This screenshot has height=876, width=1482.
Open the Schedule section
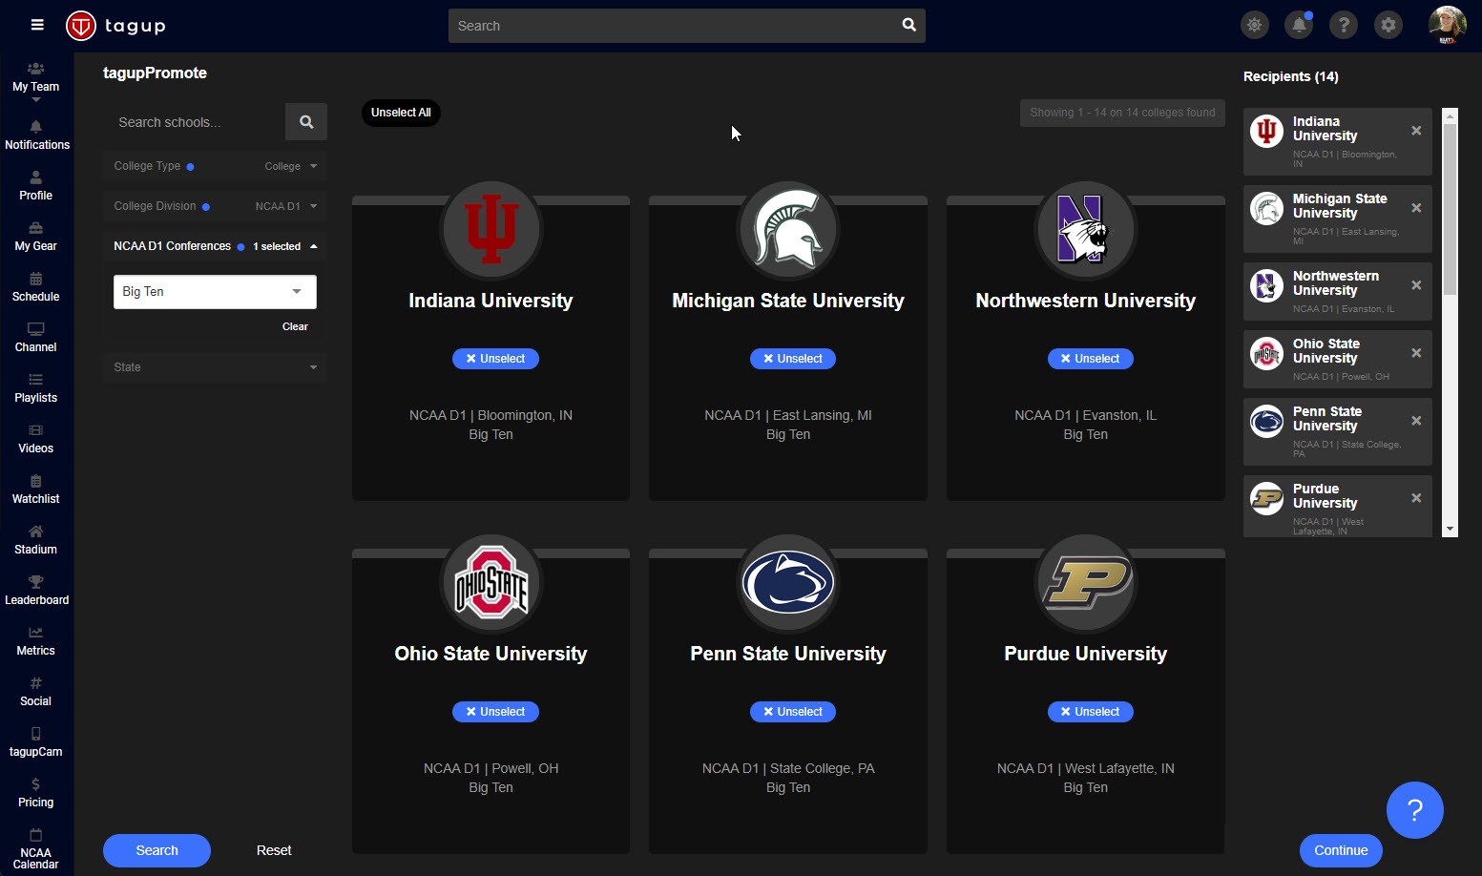(35, 288)
